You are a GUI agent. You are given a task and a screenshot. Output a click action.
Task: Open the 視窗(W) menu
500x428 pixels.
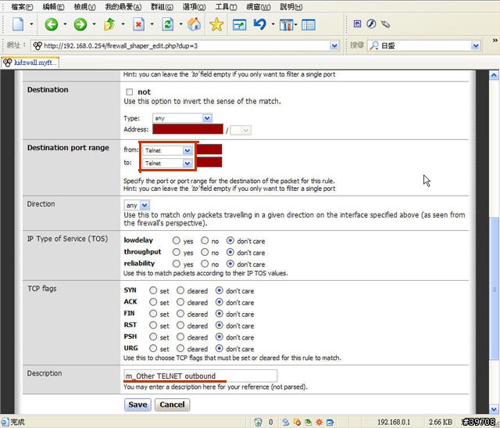click(259, 7)
